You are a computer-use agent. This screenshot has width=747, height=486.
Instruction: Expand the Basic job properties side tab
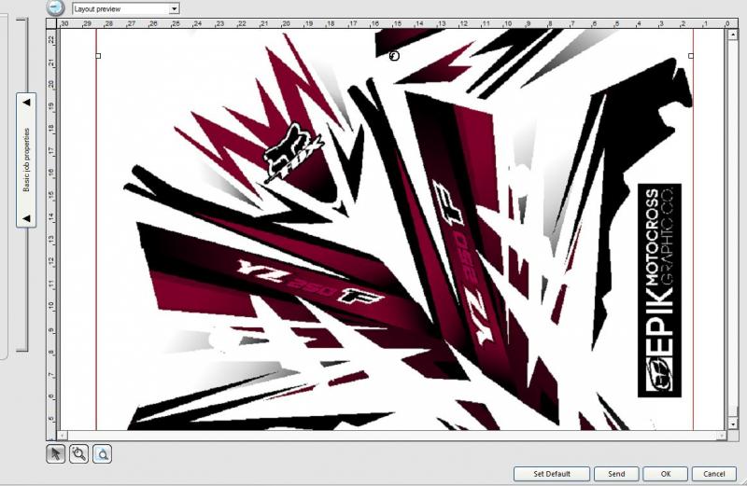point(26,160)
